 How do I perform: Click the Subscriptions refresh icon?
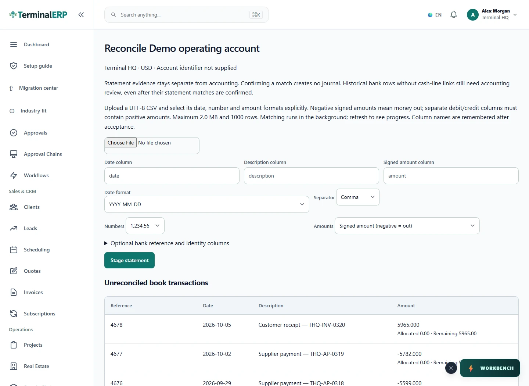point(14,314)
